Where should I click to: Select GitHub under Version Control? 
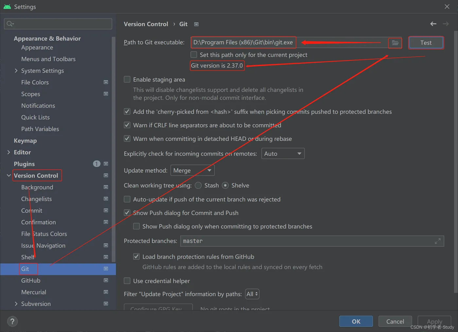(x=31, y=280)
